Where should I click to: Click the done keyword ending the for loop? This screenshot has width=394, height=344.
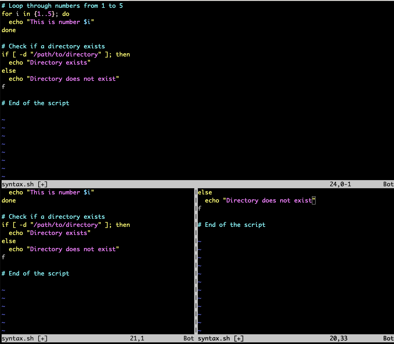pos(8,30)
